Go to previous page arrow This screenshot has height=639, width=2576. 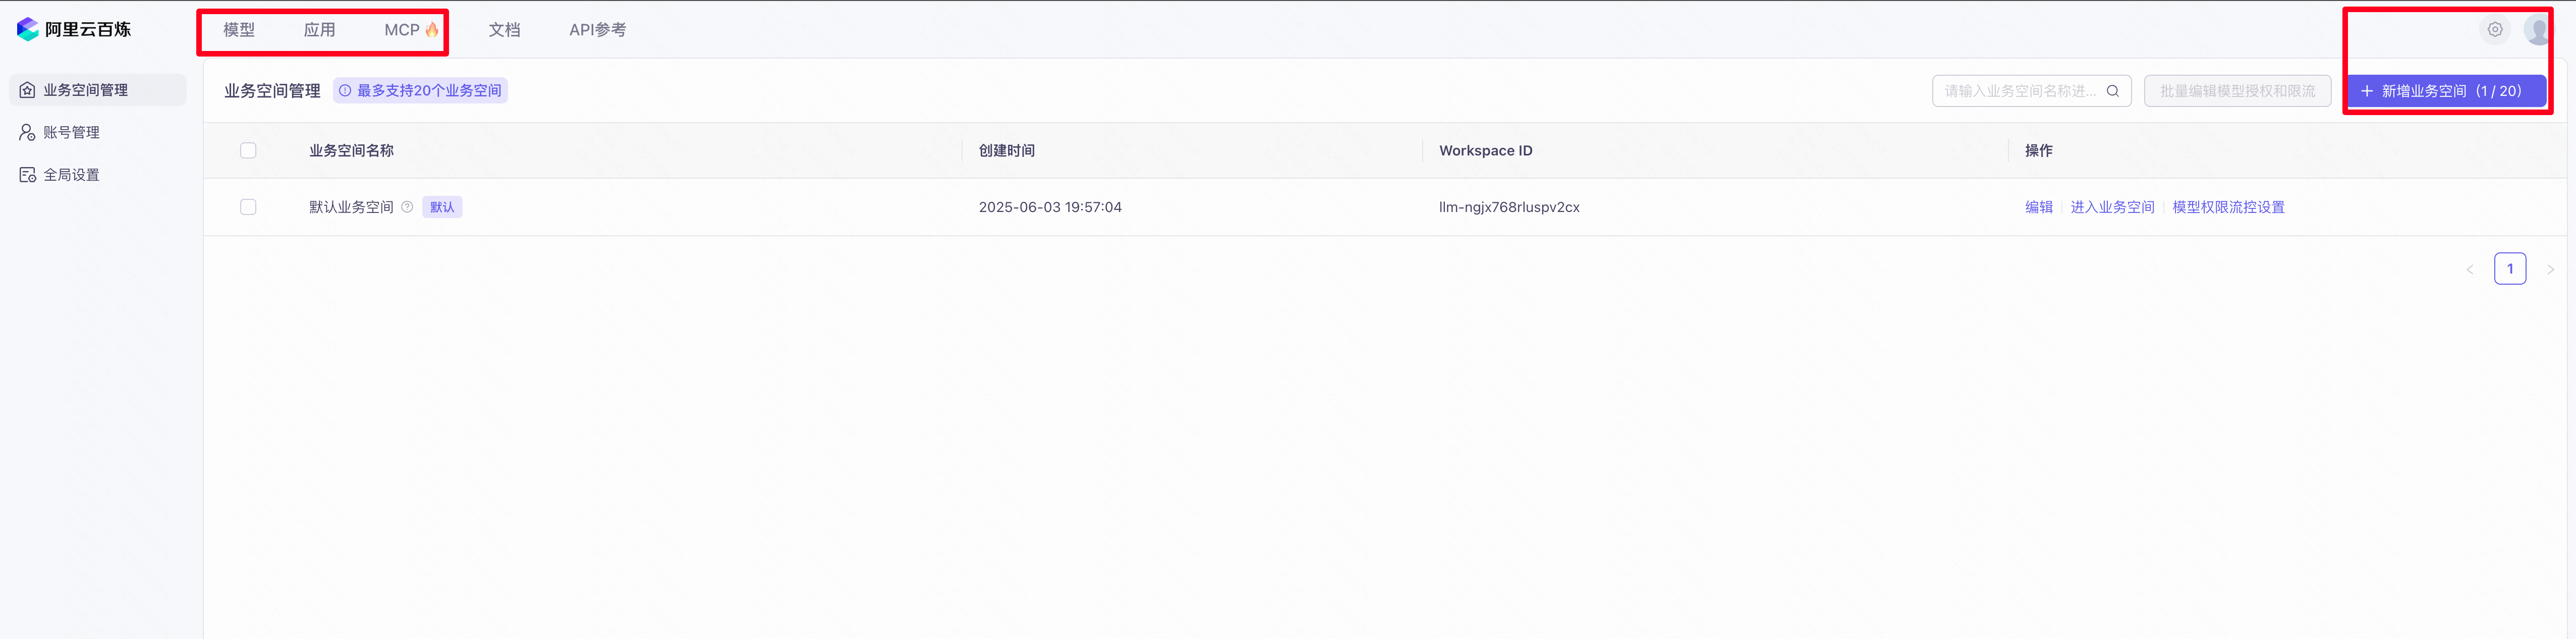[2470, 269]
